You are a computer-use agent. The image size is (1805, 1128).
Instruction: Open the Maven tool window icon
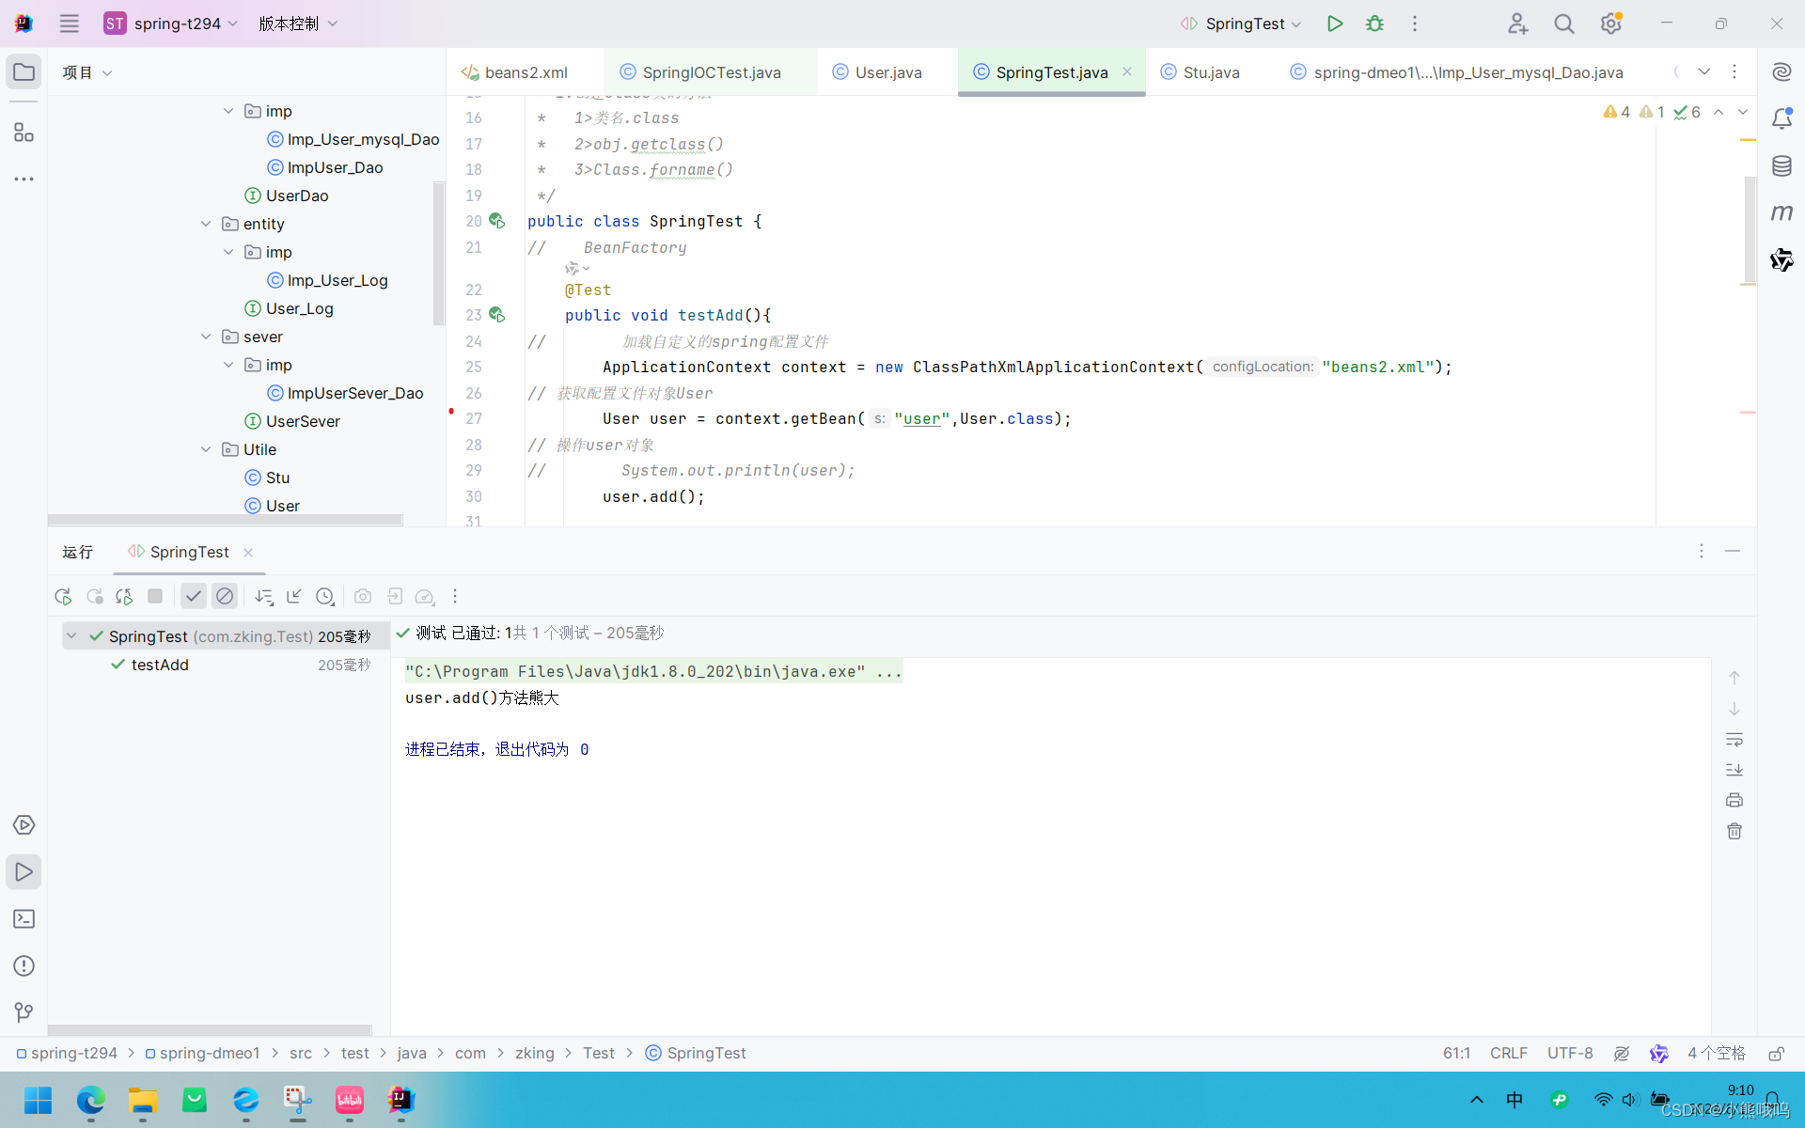[x=1781, y=213]
